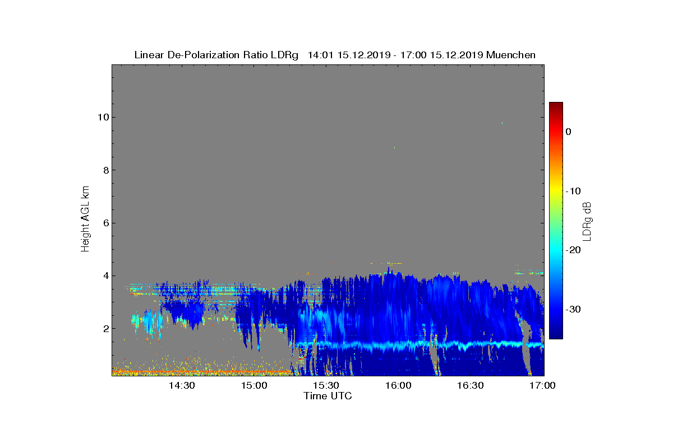Screen dimensions: 673x448
Task: Click the 'Time UTC' axis label
Action: pyautogui.click(x=328, y=396)
